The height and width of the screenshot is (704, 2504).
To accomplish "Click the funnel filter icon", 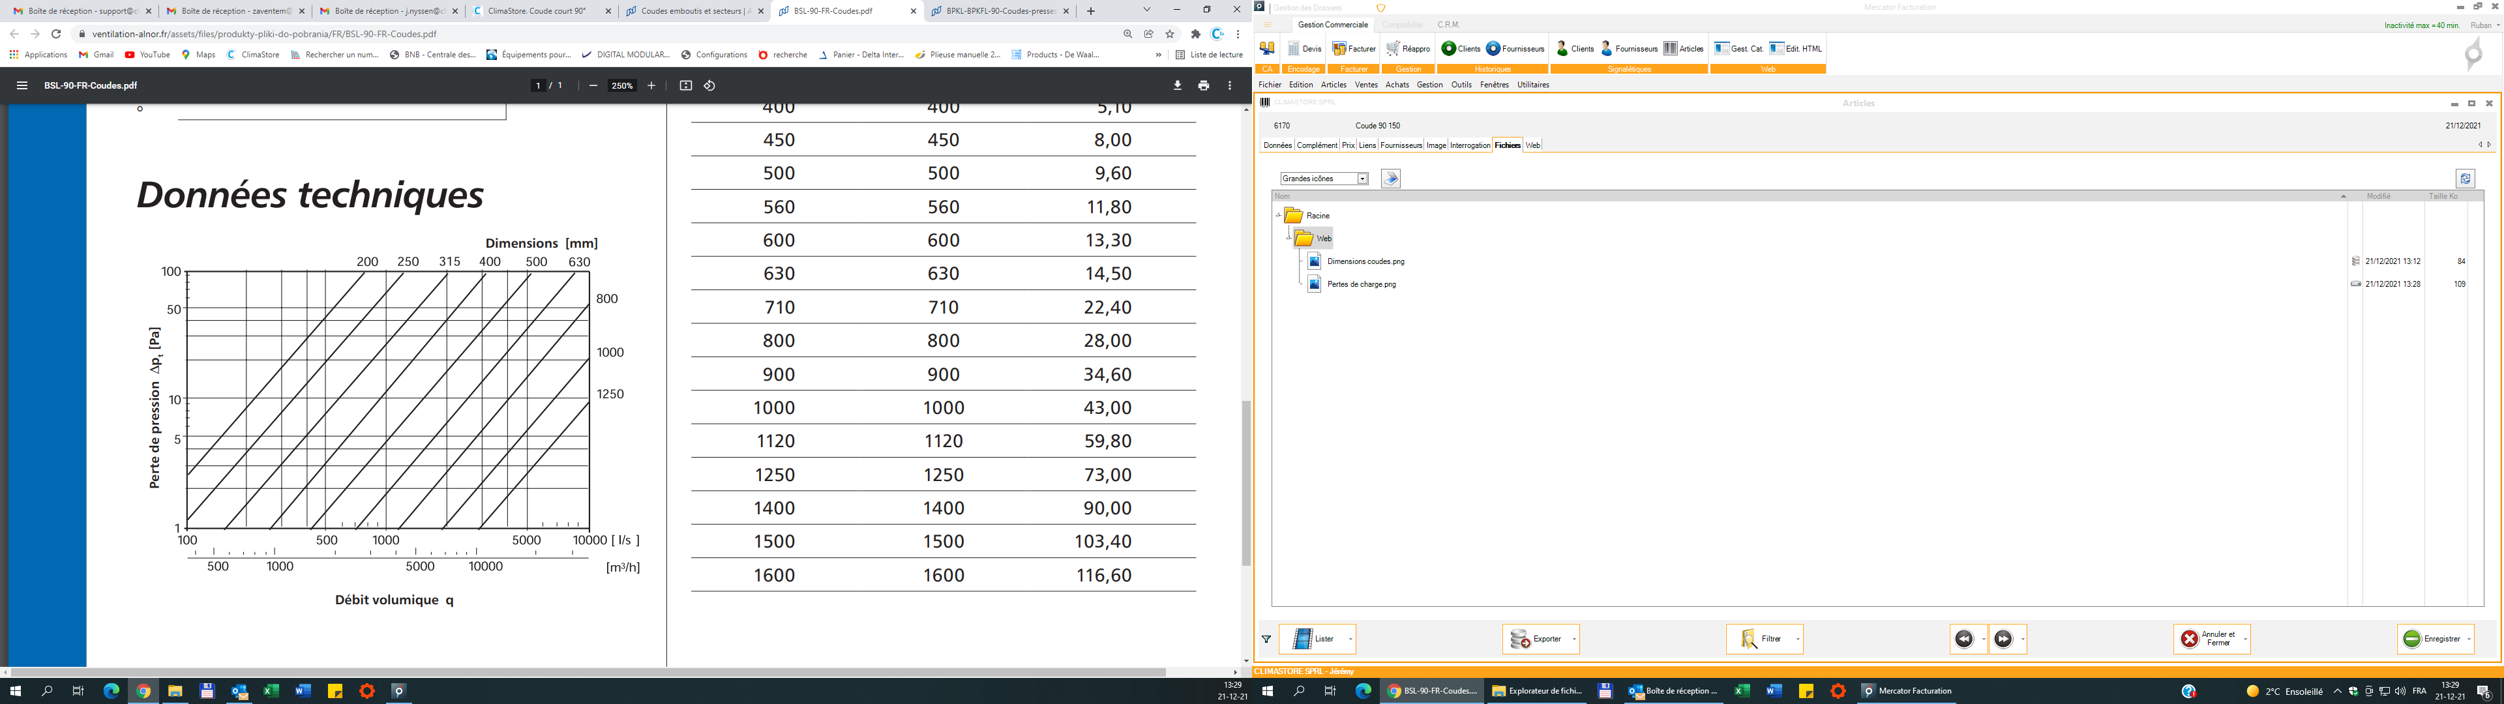I will pyautogui.click(x=1266, y=639).
